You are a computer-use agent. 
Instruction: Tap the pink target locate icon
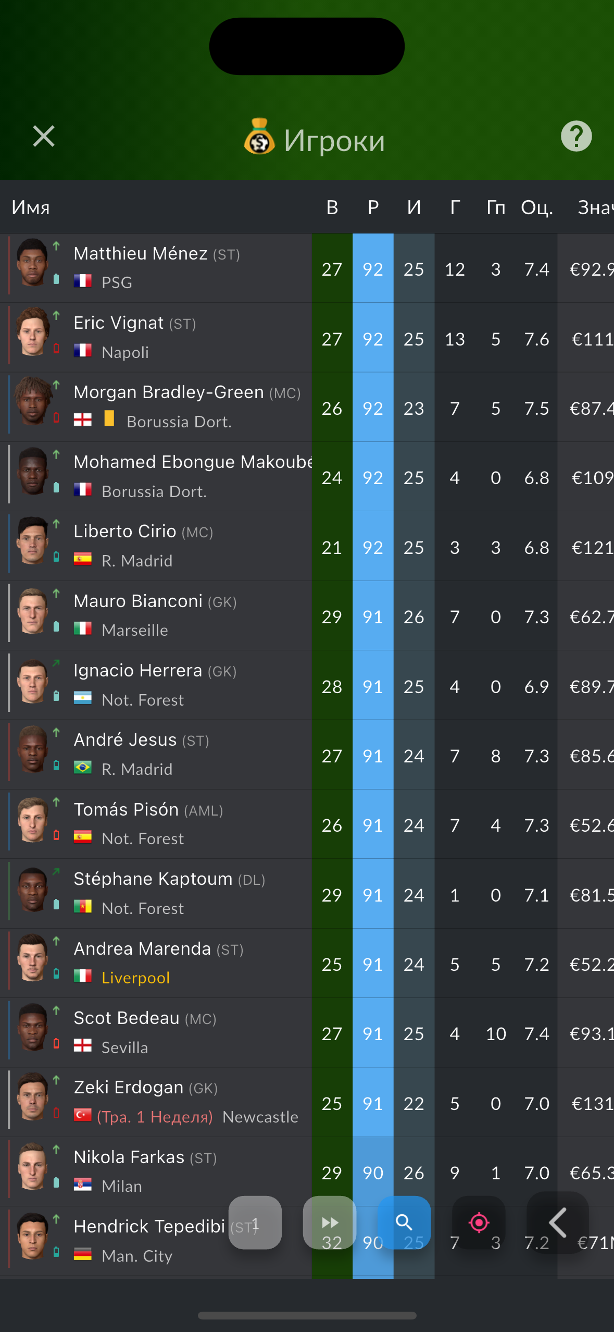point(479,1222)
